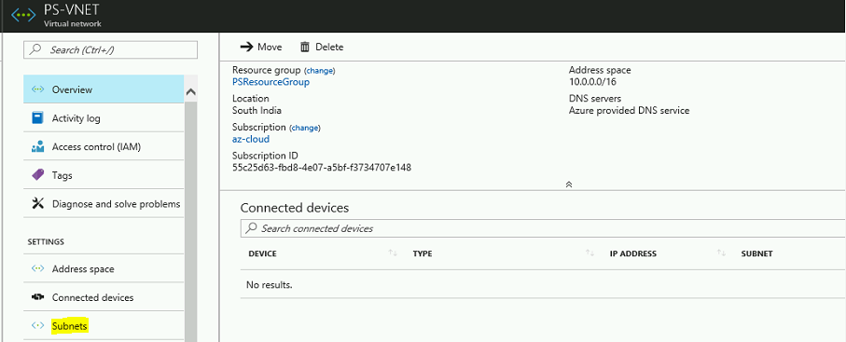The height and width of the screenshot is (342, 846).
Task: Click the PS-VNET virtual network icon
Action: [x=23, y=15]
